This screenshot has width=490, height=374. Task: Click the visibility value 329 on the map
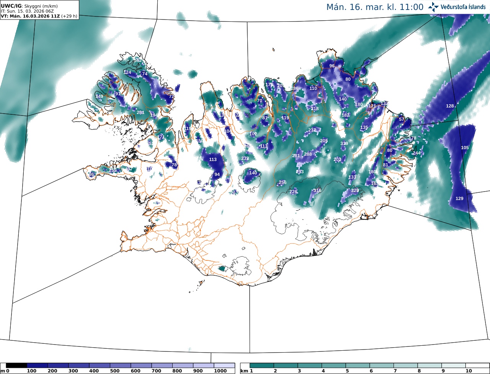point(355,190)
